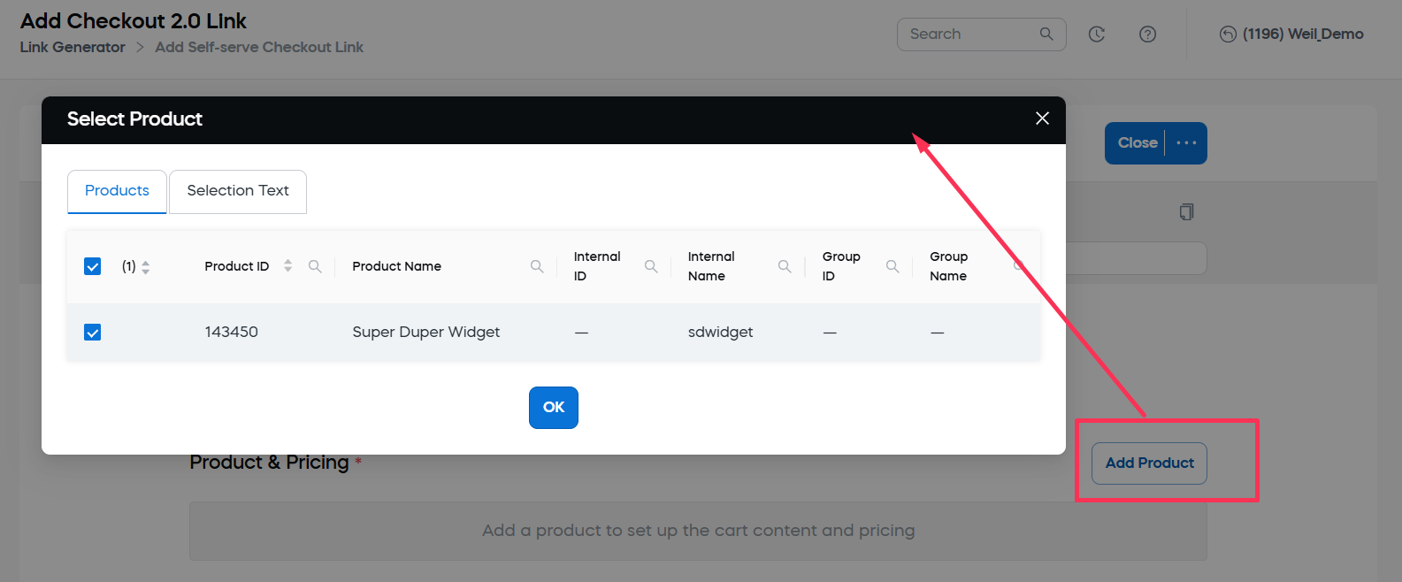The width and height of the screenshot is (1402, 582).
Task: Open the help question mark icon
Action: click(x=1147, y=34)
